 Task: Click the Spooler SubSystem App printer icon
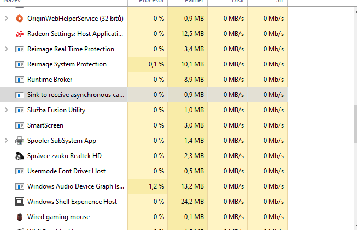pyautogui.click(x=20, y=141)
